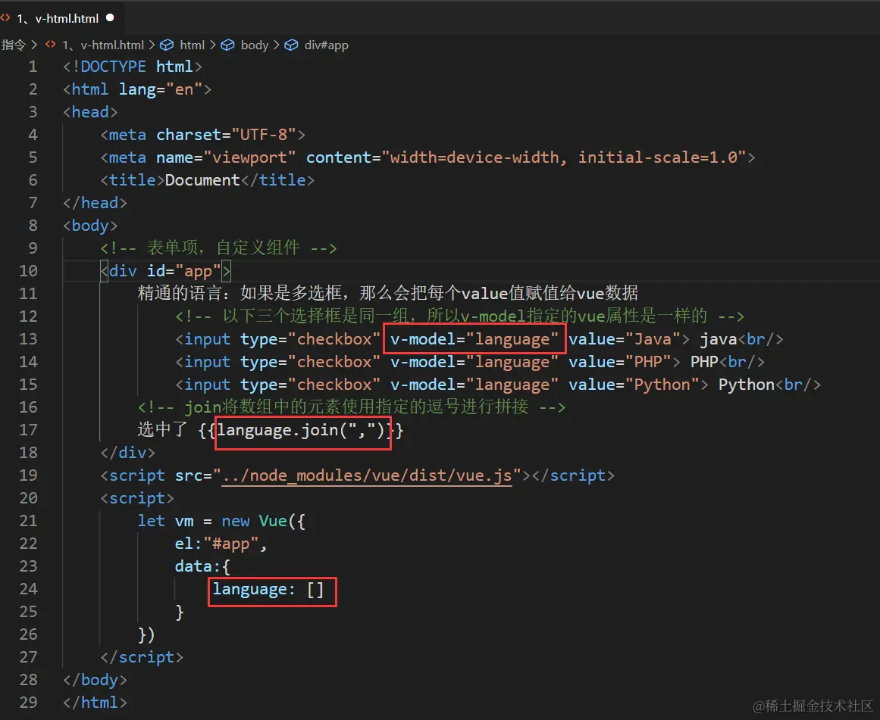Viewport: 880px width, 720px height.
Task: Click line number 29 in the gutter
Action: tap(29, 702)
